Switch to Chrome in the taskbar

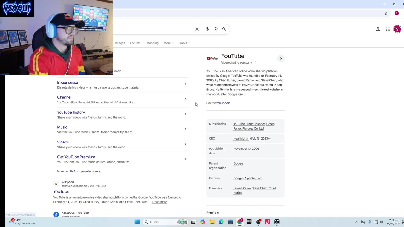(x=240, y=222)
